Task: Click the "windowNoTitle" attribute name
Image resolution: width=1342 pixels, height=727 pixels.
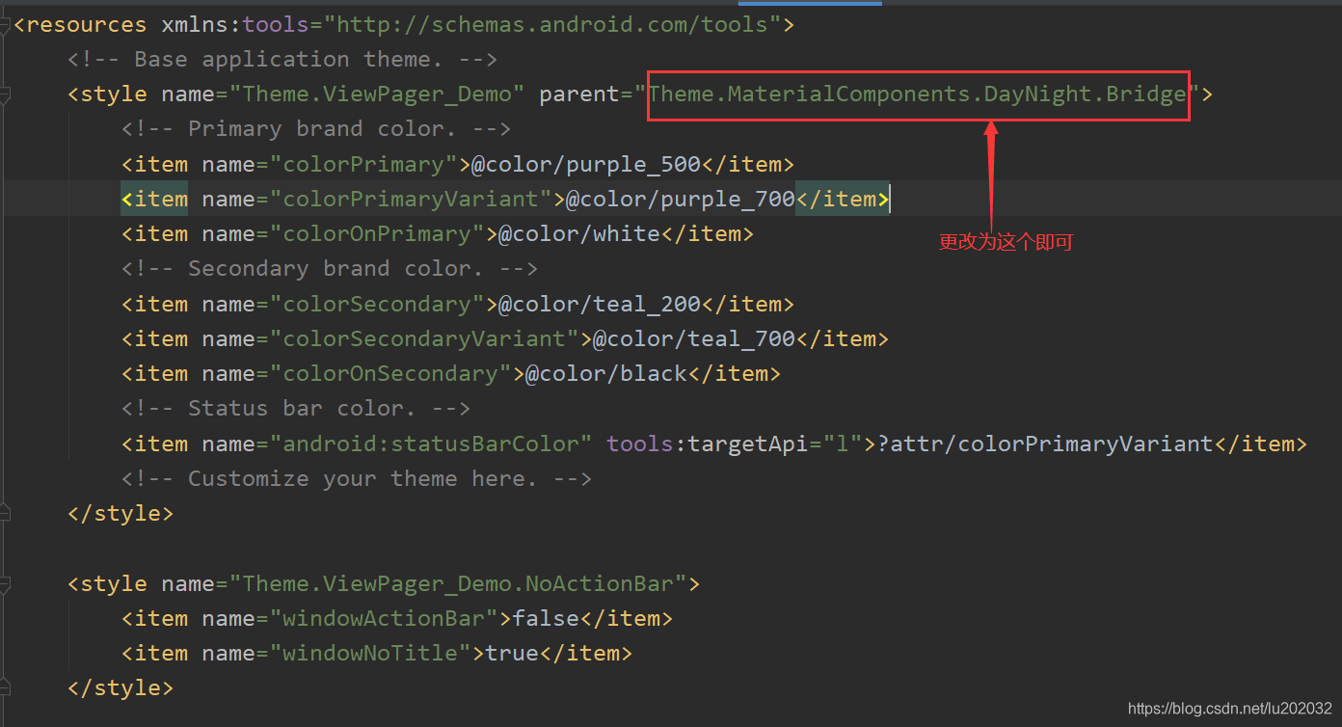Action: click(370, 654)
